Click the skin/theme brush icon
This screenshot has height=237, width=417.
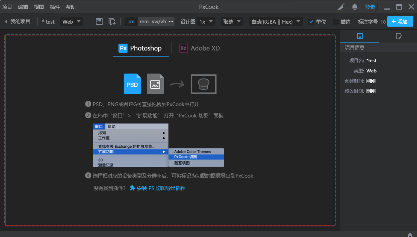[341, 7]
